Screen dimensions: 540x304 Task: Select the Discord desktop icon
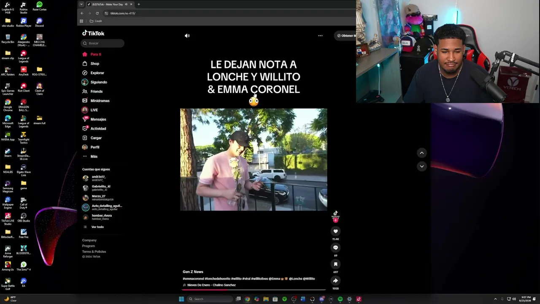pos(39,22)
